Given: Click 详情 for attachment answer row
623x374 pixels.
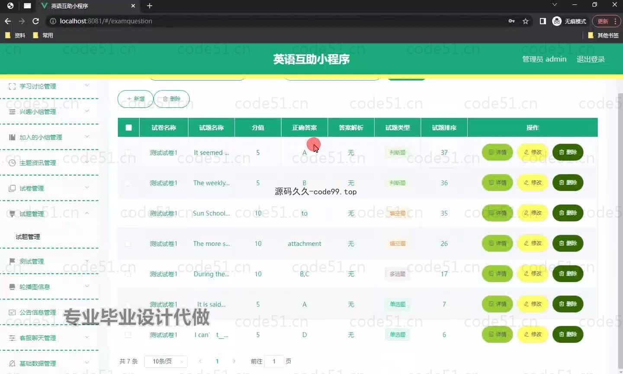Looking at the screenshot, I should (x=498, y=243).
